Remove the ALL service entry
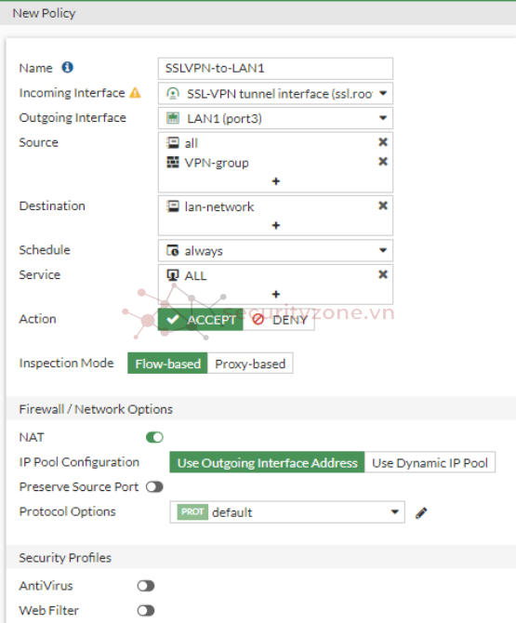Screen dimensions: 516x623 (x=383, y=274)
